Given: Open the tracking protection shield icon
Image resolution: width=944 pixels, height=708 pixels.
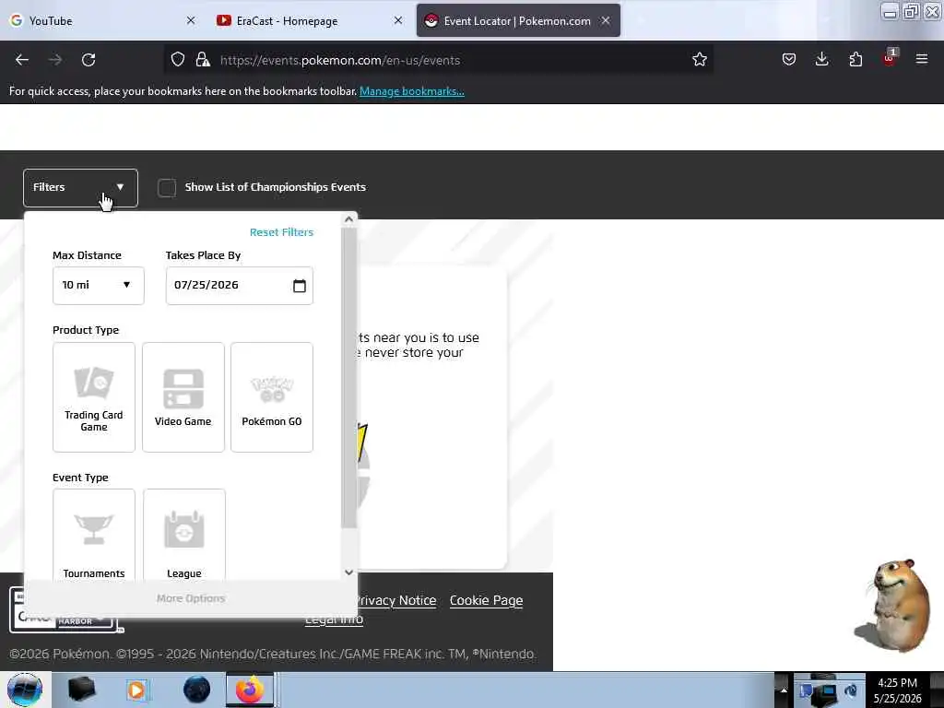Looking at the screenshot, I should [178, 60].
